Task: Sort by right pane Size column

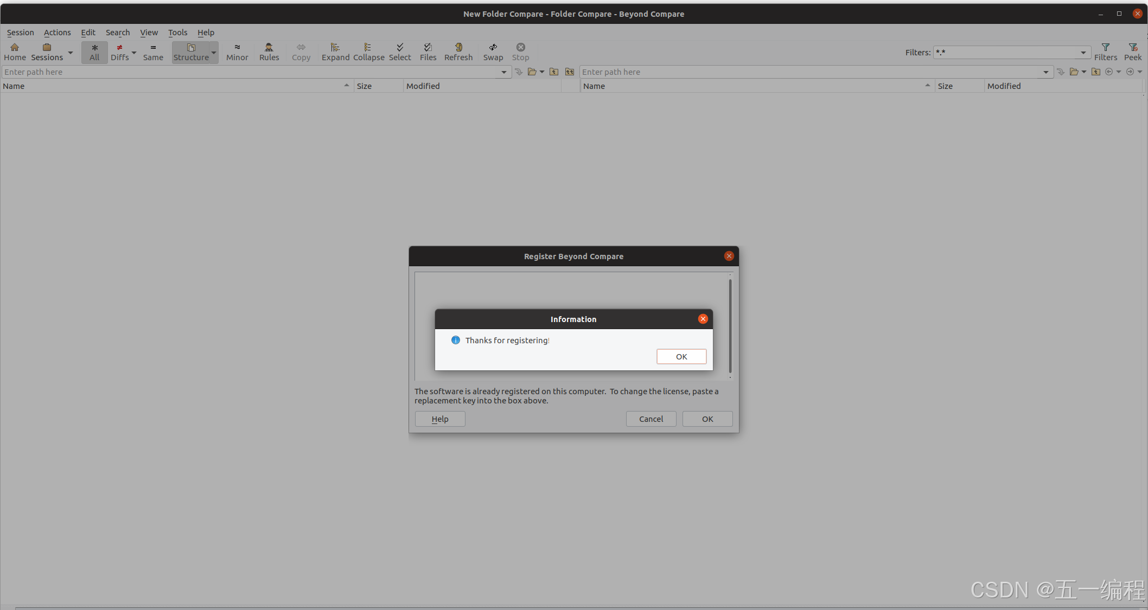Action: coord(960,86)
